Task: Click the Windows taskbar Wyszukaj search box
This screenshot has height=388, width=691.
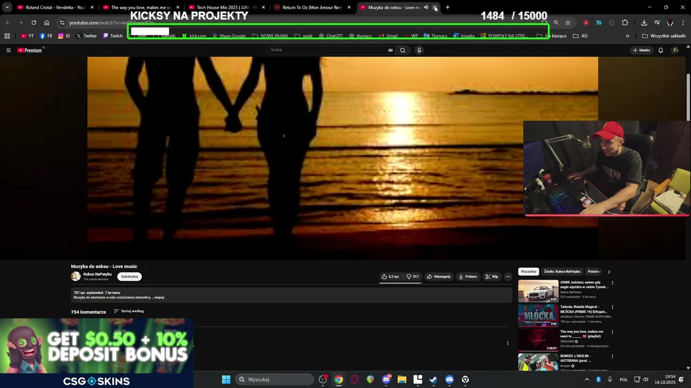Action: [x=275, y=379]
